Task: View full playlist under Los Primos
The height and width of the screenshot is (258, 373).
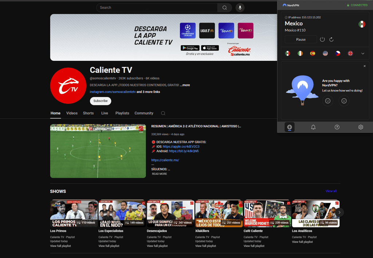Action: point(60,246)
